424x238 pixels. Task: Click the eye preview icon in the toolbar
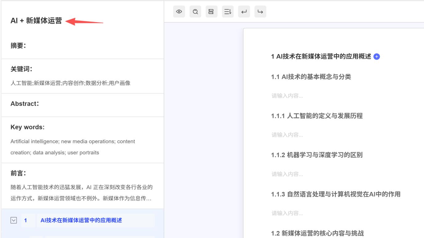coord(179,12)
